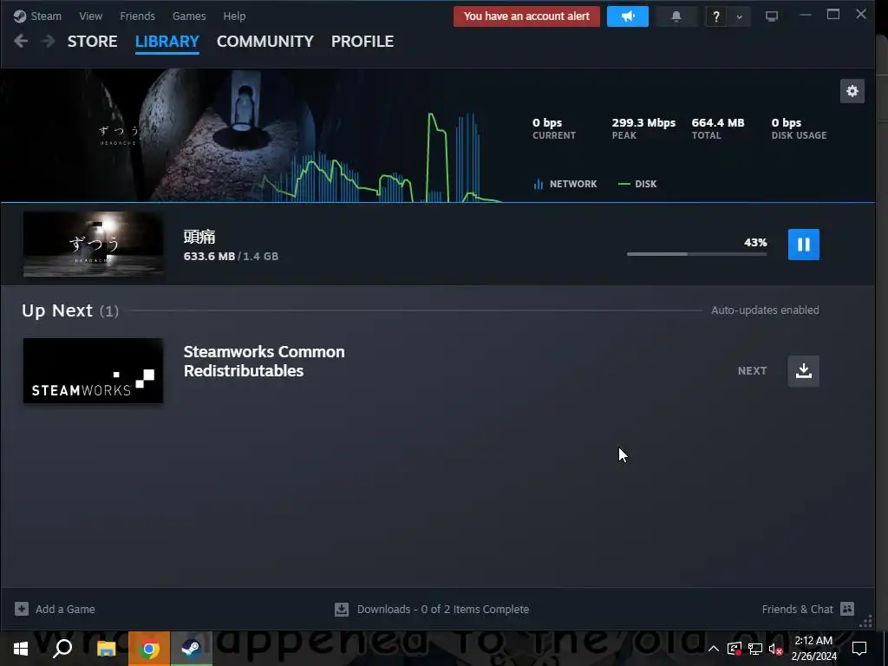Expand the account dropdown chevron
888x666 pixels.
click(x=739, y=16)
